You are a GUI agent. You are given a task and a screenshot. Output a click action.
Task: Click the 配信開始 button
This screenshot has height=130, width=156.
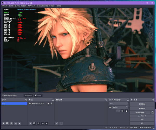pos(142,104)
